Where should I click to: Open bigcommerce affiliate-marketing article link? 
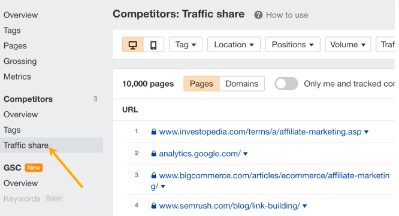270,181
